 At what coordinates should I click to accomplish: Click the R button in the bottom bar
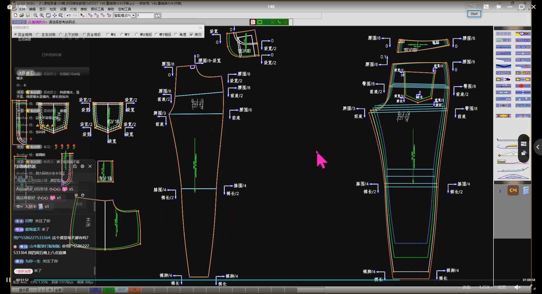(50, 290)
